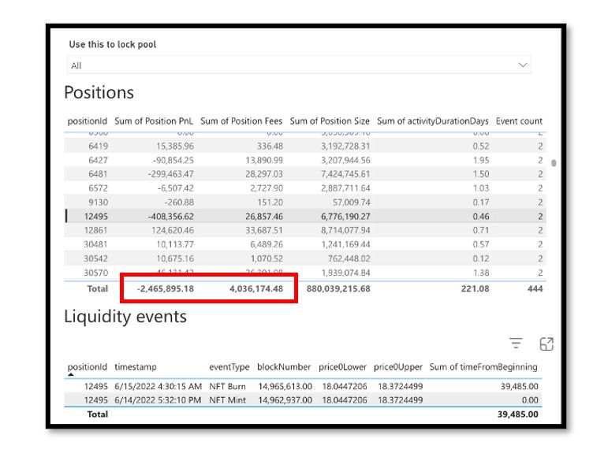Open the filters icon above Liquidity events table
Viewport: 608px width, 457px height.
pos(516,343)
